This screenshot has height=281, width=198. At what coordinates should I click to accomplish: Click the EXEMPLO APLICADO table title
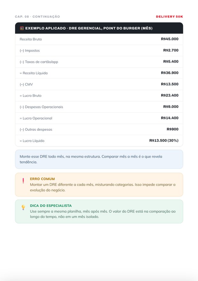pos(89,28)
